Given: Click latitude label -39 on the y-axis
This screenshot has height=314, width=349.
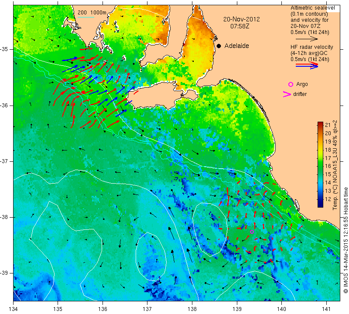Looking at the screenshot, I should pos(4,273).
